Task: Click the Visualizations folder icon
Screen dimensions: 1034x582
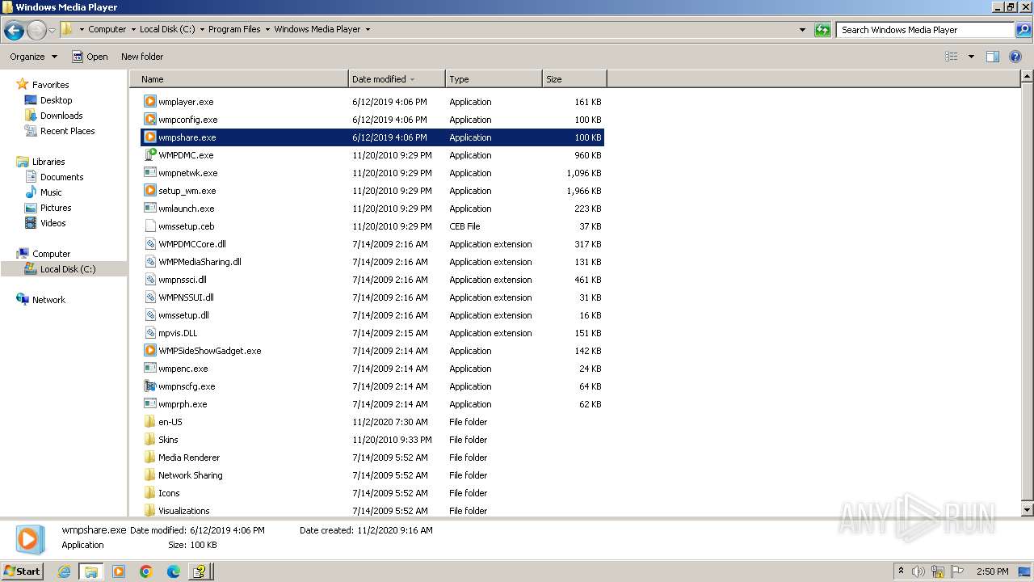Action: pyautogui.click(x=149, y=511)
